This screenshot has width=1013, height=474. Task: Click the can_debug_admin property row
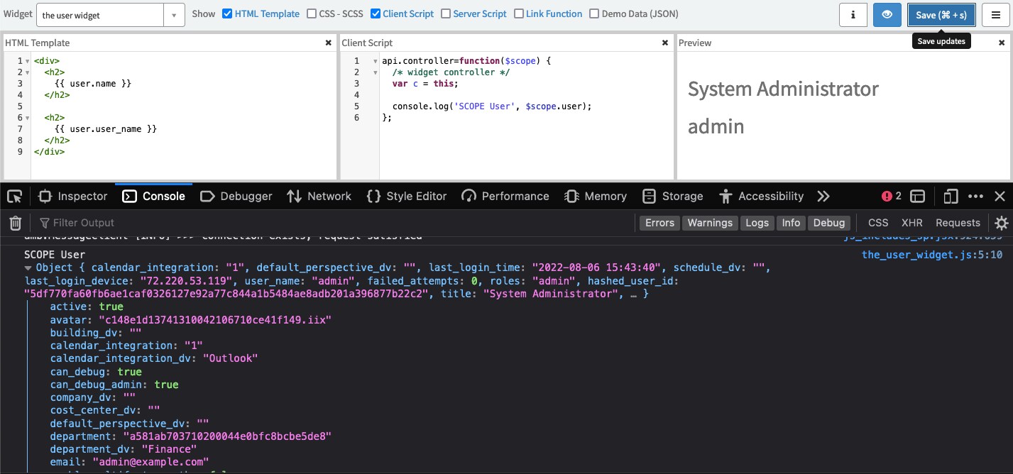114,385
